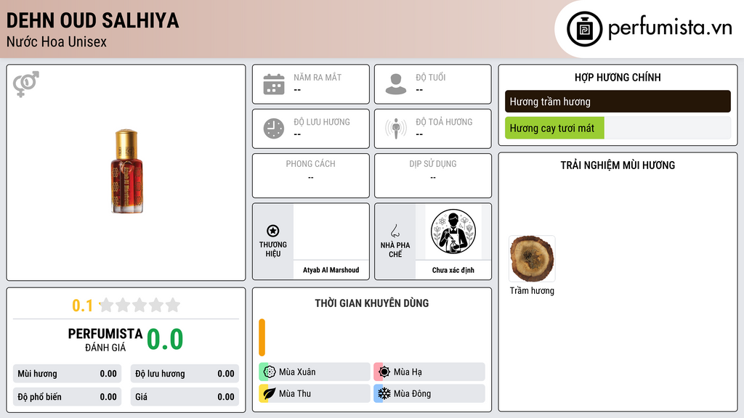
Task: Click the ĐỘ TUỔI label
Action: [431, 77]
